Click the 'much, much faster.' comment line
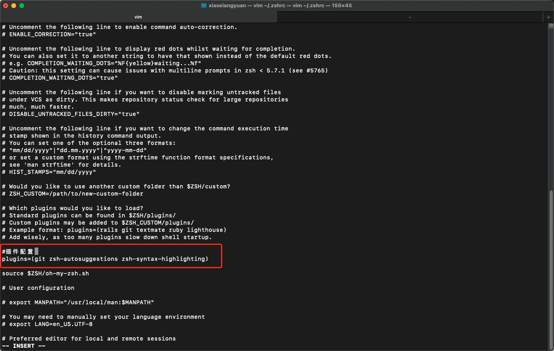 coord(38,107)
